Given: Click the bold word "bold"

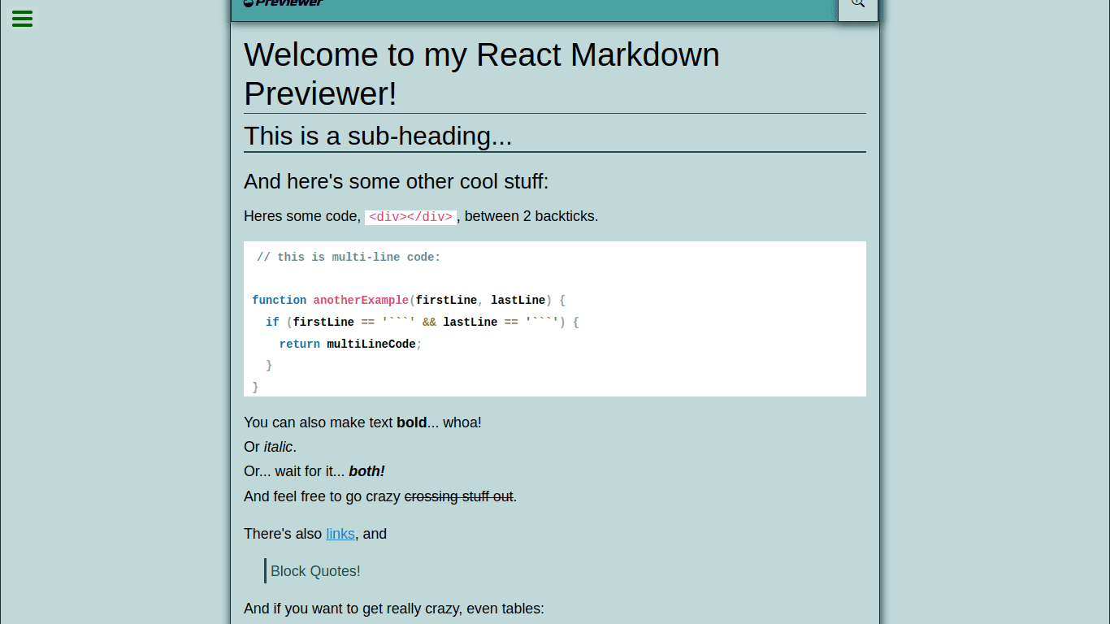Looking at the screenshot, I should [412, 422].
